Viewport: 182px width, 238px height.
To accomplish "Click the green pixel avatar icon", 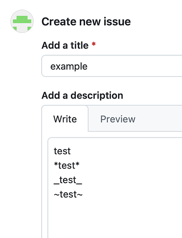I will coord(22,21).
